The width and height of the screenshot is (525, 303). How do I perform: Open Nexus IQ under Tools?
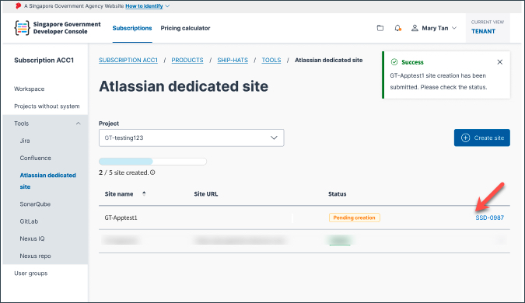pos(32,239)
